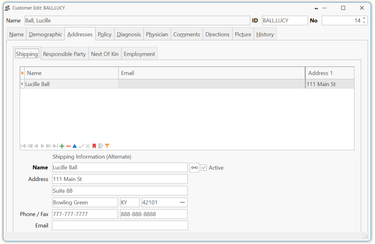This screenshot has width=375, height=244.
Task: Click the customer icon in the title bar
Action: pyautogui.click(x=7, y=8)
